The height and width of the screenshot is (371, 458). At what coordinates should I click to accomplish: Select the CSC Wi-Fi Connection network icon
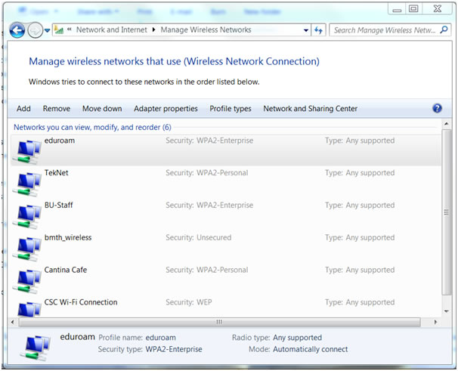[29, 310]
